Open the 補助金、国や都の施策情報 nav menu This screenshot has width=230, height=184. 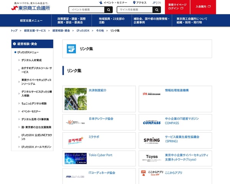pos(152,21)
